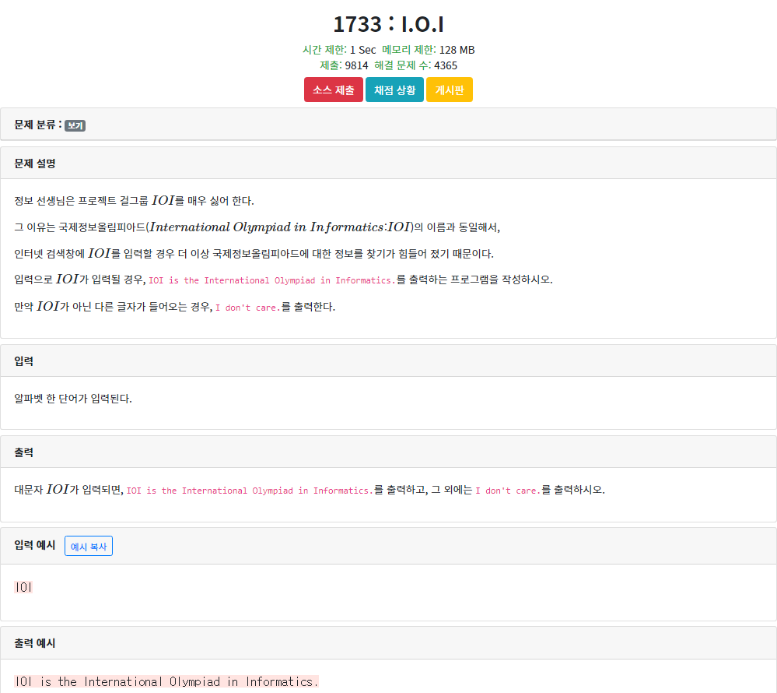Click the 해결 문제 수: 4365 count

416,65
